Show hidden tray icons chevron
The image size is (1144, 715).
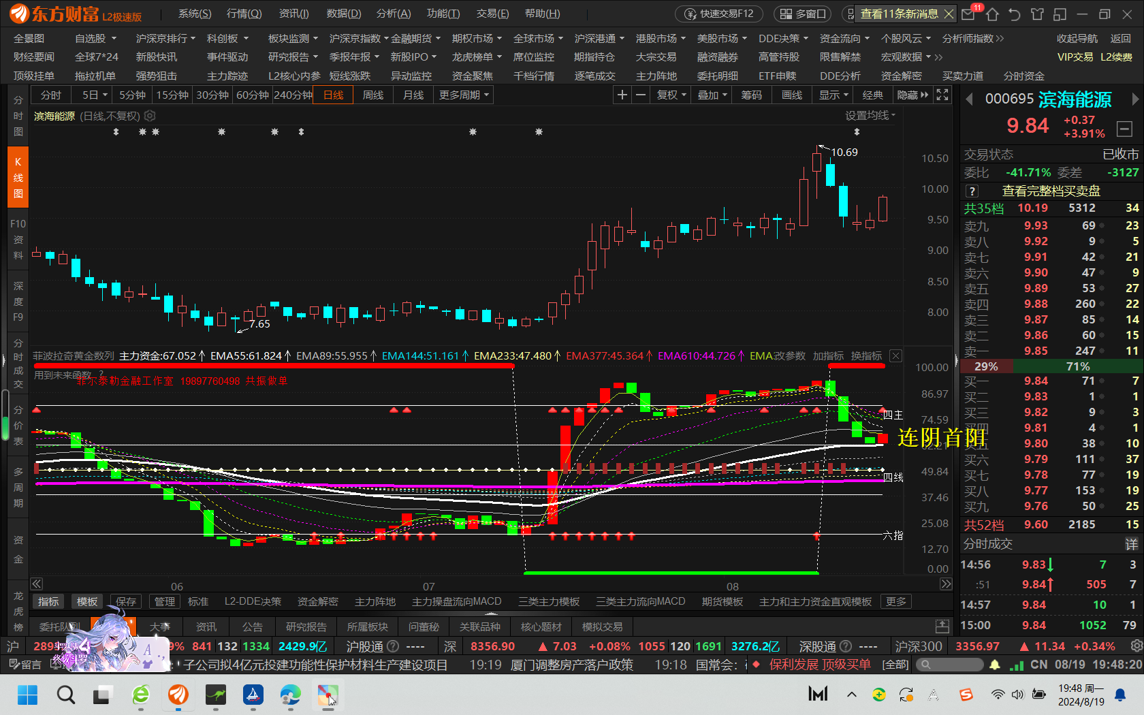[x=852, y=695]
